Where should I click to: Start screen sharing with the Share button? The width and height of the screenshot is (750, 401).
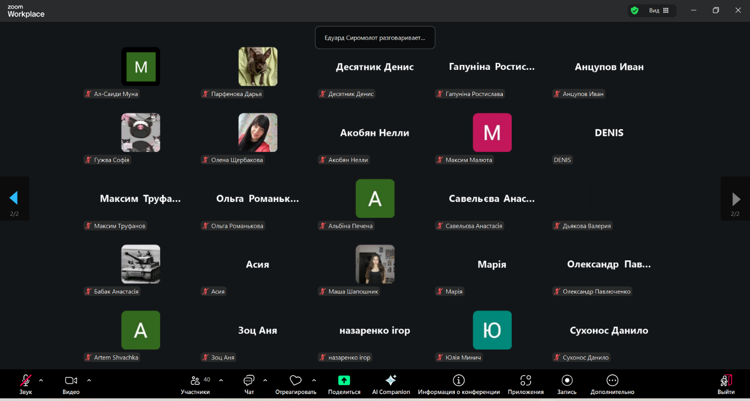tap(344, 381)
